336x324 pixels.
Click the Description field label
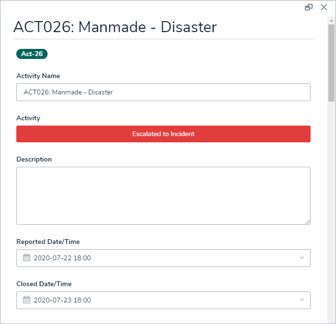coord(34,159)
